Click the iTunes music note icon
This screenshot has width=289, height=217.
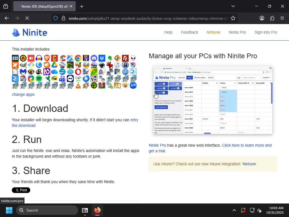point(117,65)
